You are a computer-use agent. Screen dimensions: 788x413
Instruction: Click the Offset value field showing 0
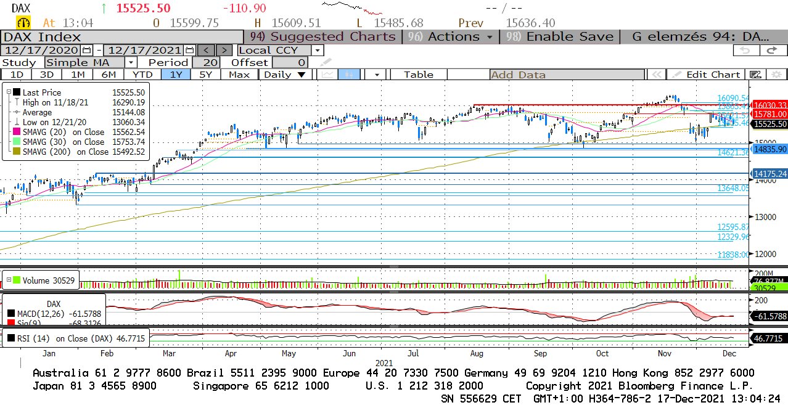(x=290, y=62)
